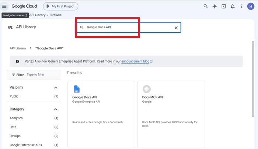Click the API Library breadcrumb at top
Image resolution: width=258 pixels, height=149 pixels.
(x=37, y=15)
